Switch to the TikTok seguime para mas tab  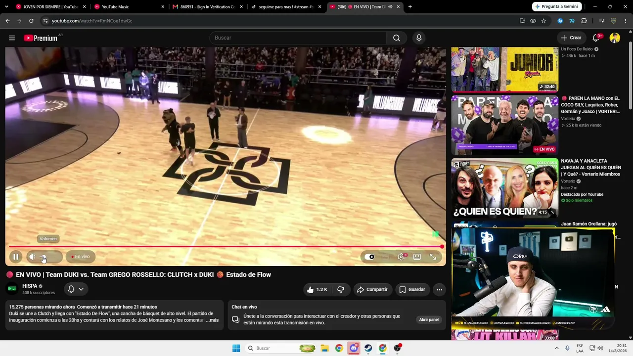(x=286, y=7)
